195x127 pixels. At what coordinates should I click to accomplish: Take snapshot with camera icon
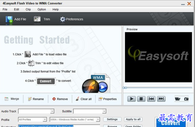(186, 99)
